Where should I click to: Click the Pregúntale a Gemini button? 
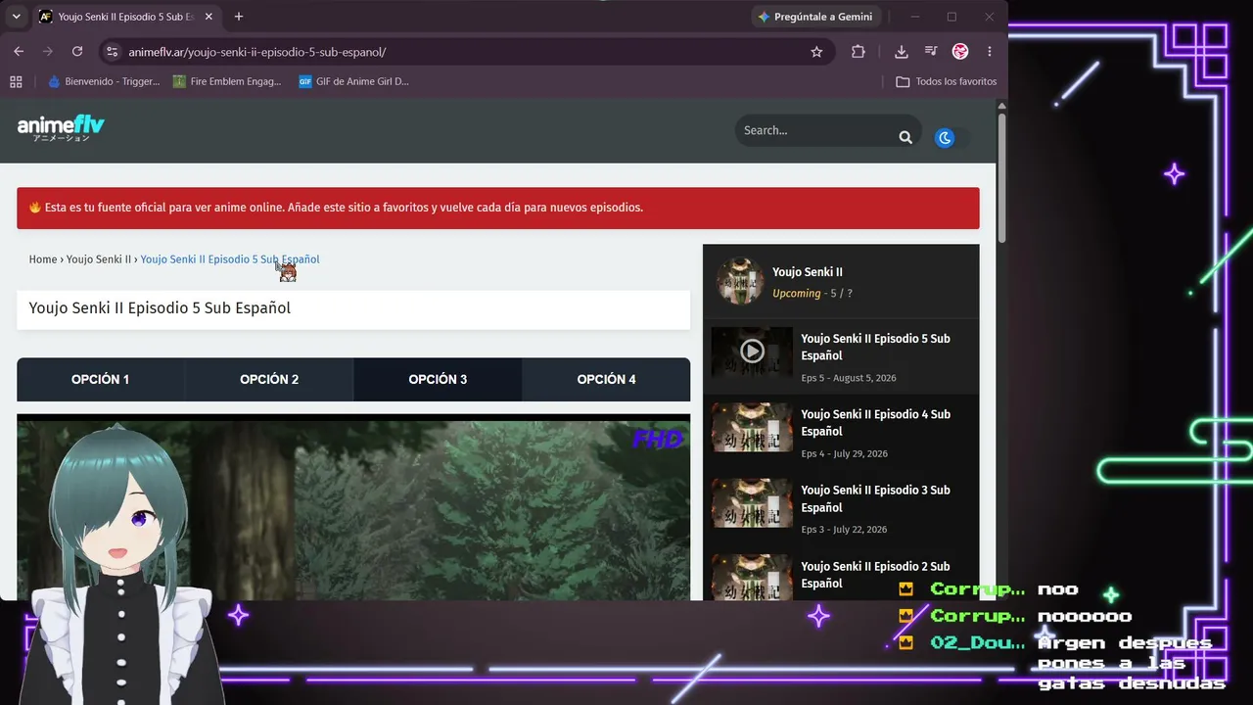(x=815, y=17)
